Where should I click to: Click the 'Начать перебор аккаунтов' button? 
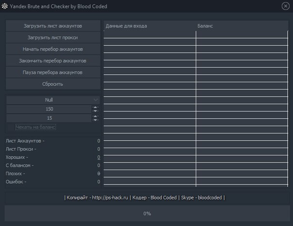coord(53,49)
